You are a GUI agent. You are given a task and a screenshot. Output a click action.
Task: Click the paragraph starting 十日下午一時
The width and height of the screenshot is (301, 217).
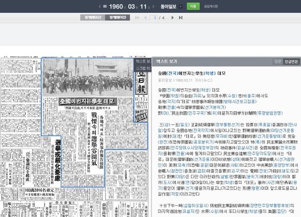pyautogui.click(x=226, y=209)
